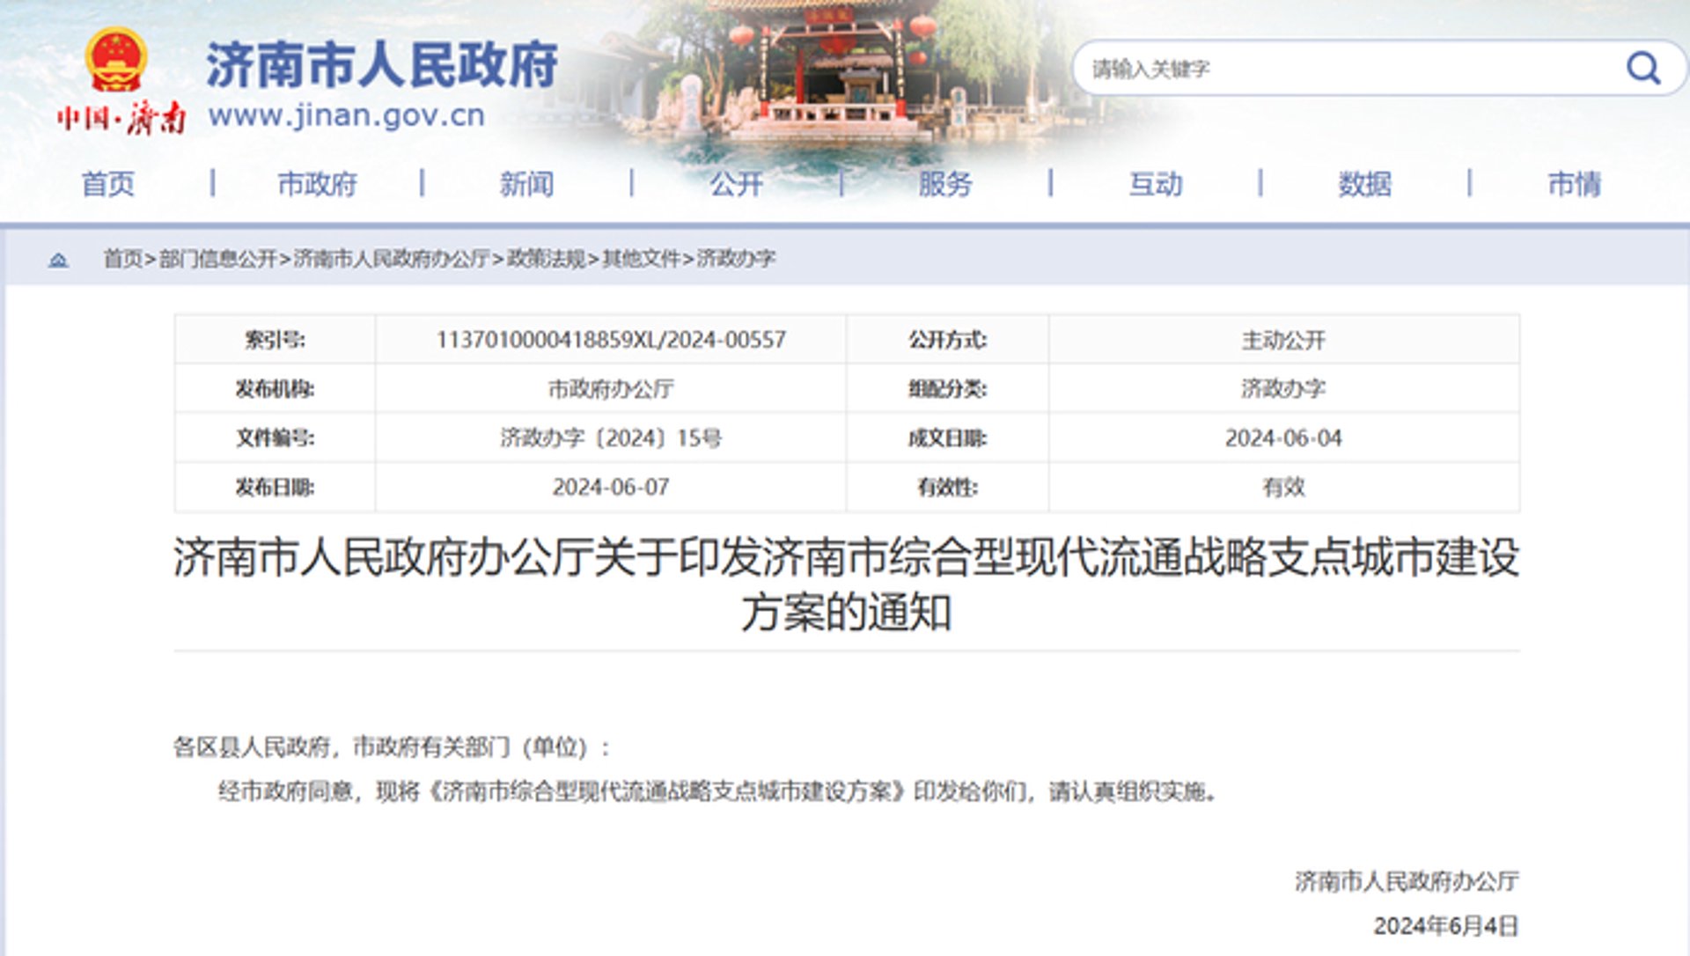Open 济南市人民政府办公厅 breadcrumb link
Image resolution: width=1690 pixels, height=956 pixels.
point(391,259)
